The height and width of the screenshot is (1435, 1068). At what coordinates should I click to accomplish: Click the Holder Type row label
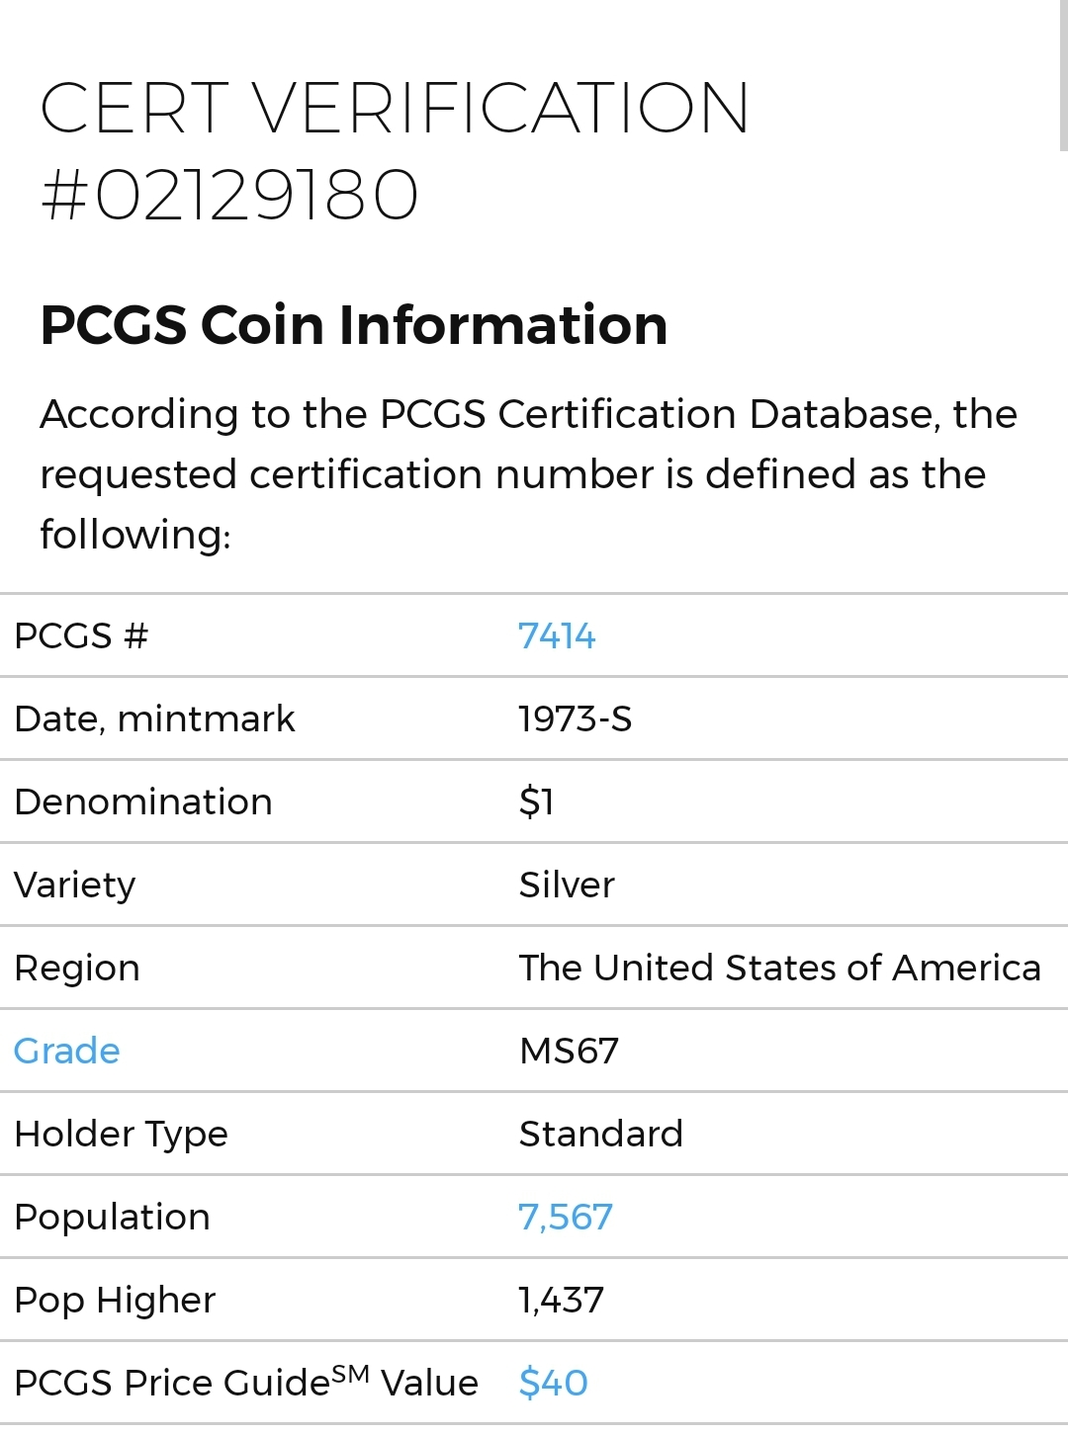(121, 1134)
